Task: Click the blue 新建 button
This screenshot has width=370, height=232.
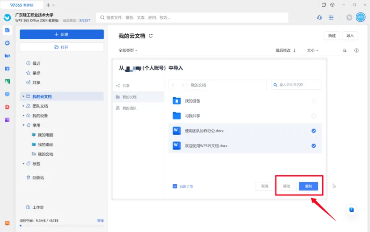Action: pyautogui.click(x=62, y=34)
